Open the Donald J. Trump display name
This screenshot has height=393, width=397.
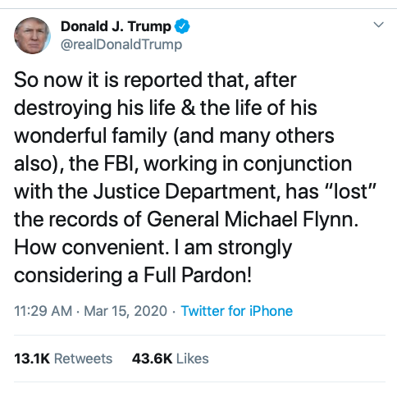(116, 26)
